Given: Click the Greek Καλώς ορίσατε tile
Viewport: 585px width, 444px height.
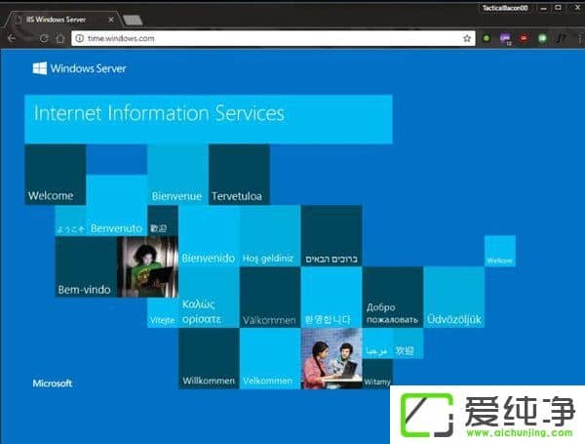Looking at the screenshot, I should tap(209, 298).
